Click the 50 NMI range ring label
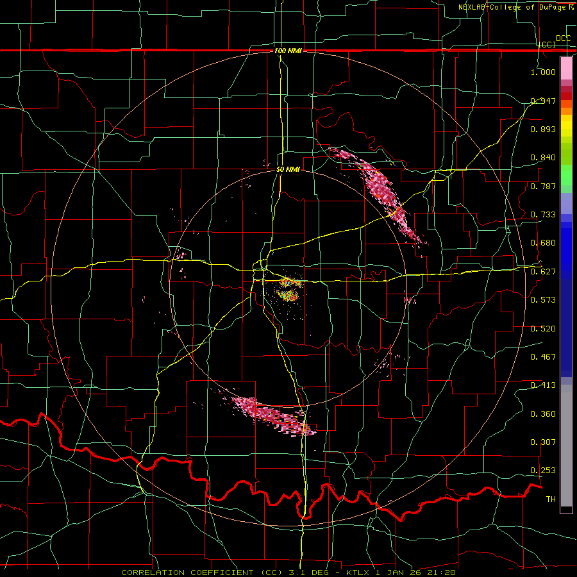The image size is (577, 577). [x=288, y=170]
